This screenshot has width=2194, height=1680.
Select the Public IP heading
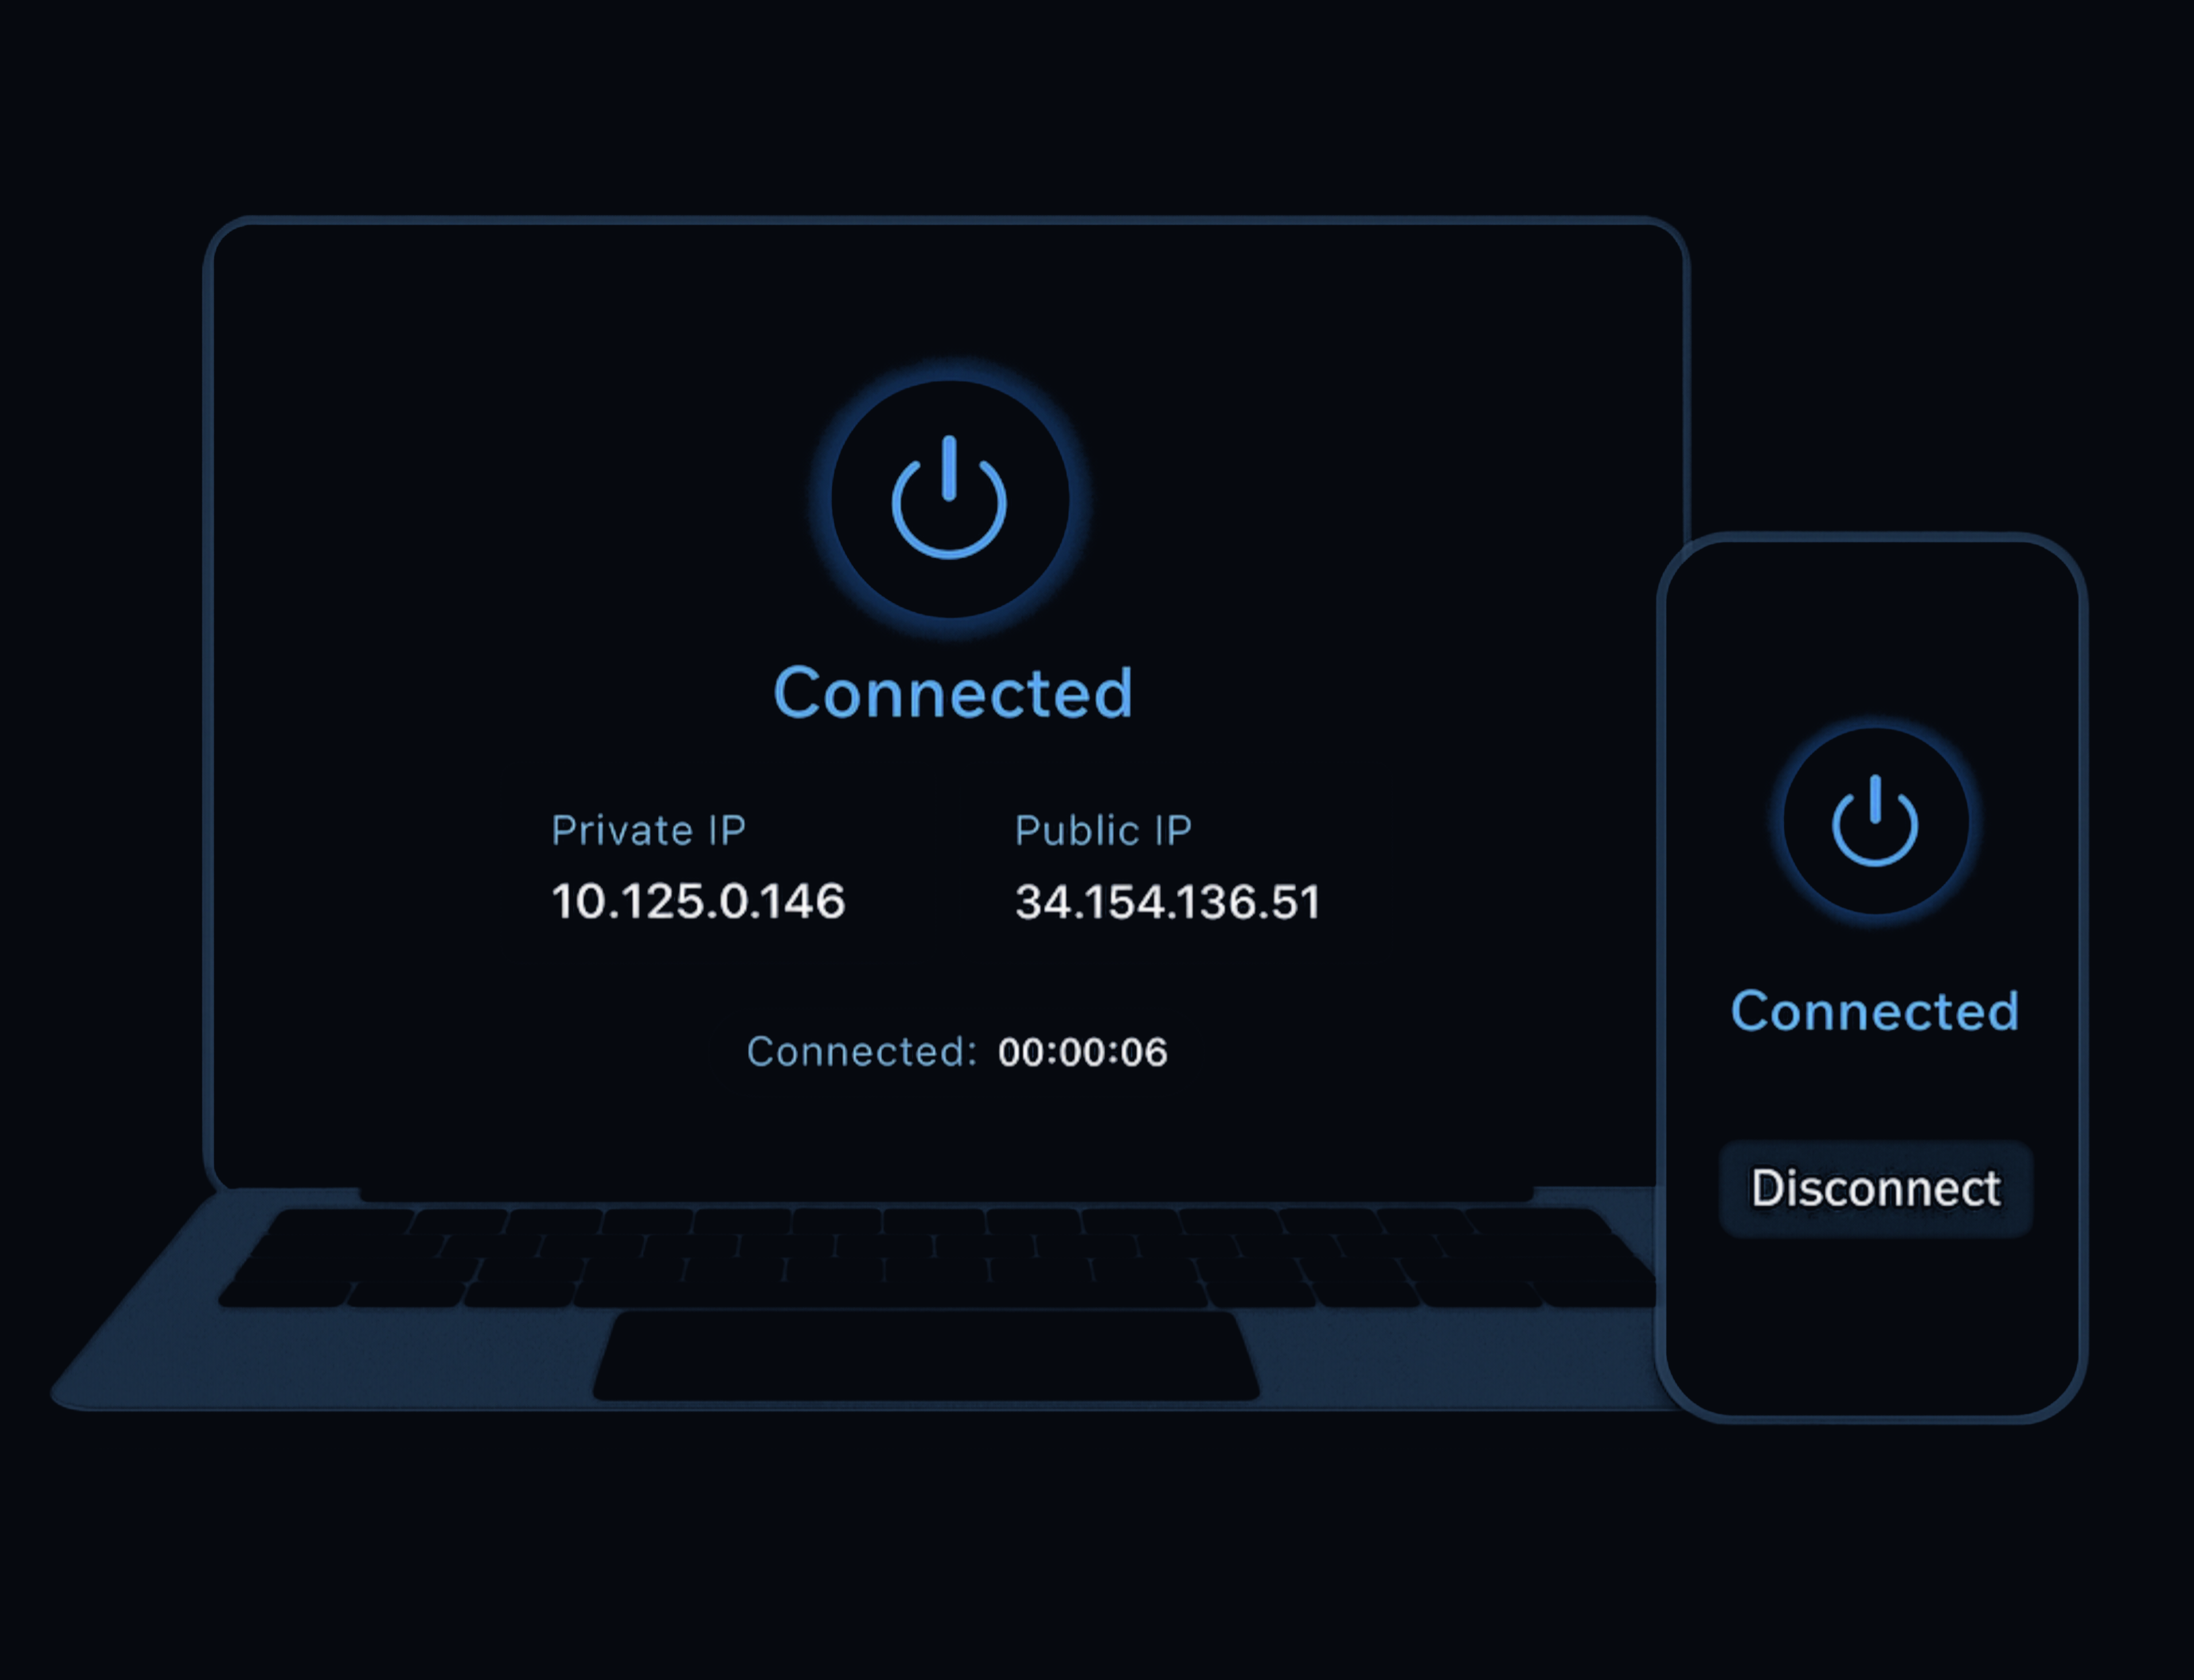tap(1103, 828)
